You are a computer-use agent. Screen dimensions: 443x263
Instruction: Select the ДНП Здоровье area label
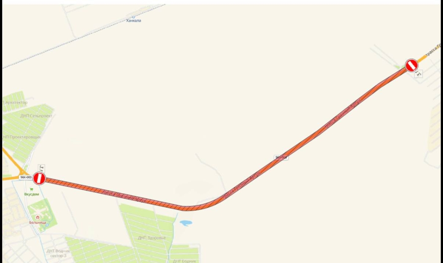click(152, 238)
